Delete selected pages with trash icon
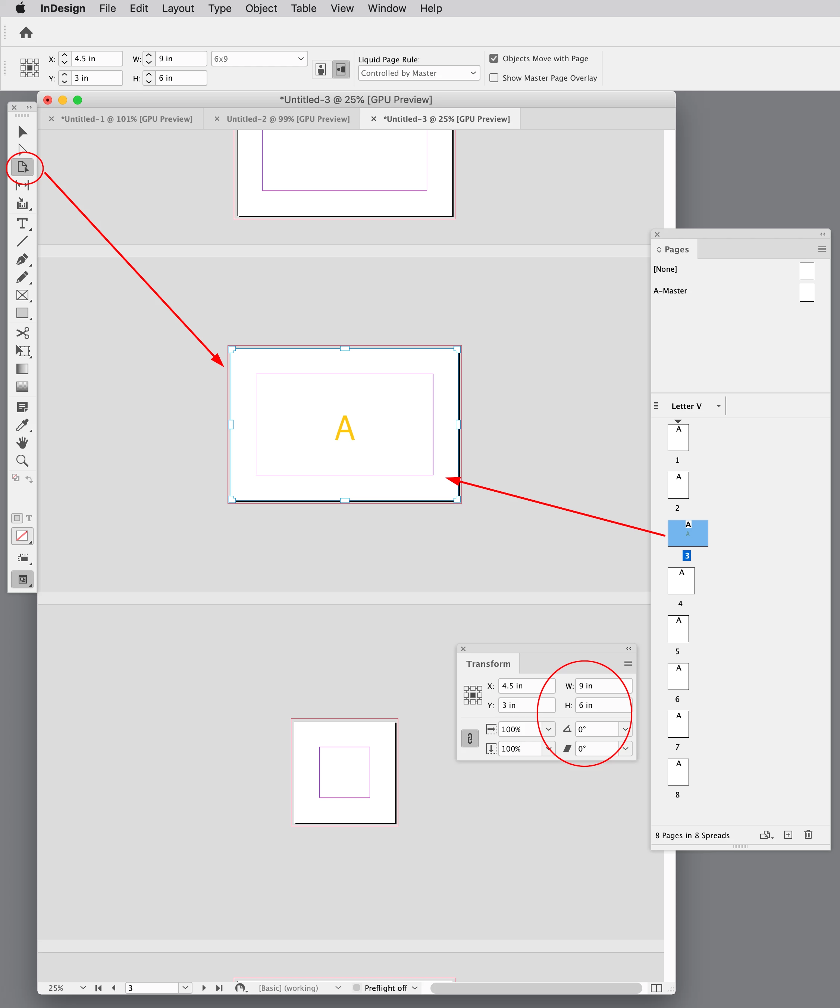 point(808,835)
